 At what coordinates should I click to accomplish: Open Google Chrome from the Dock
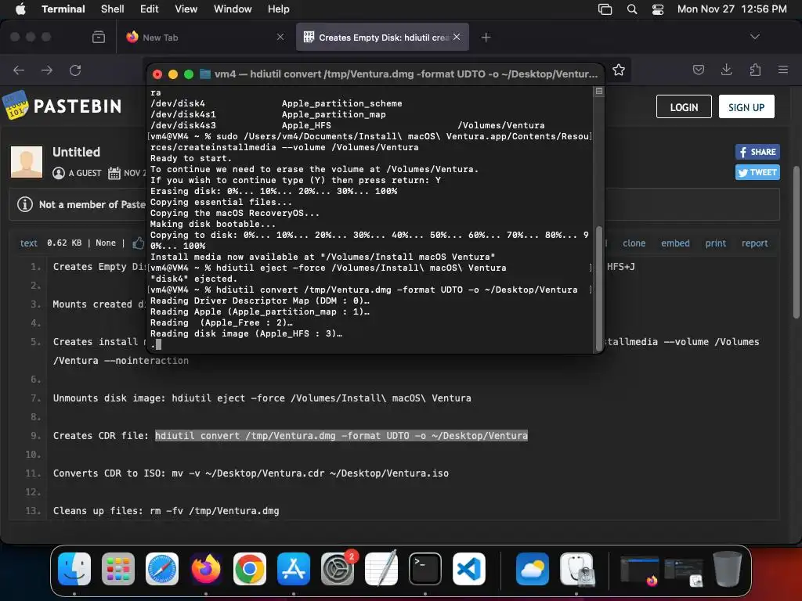click(x=250, y=568)
